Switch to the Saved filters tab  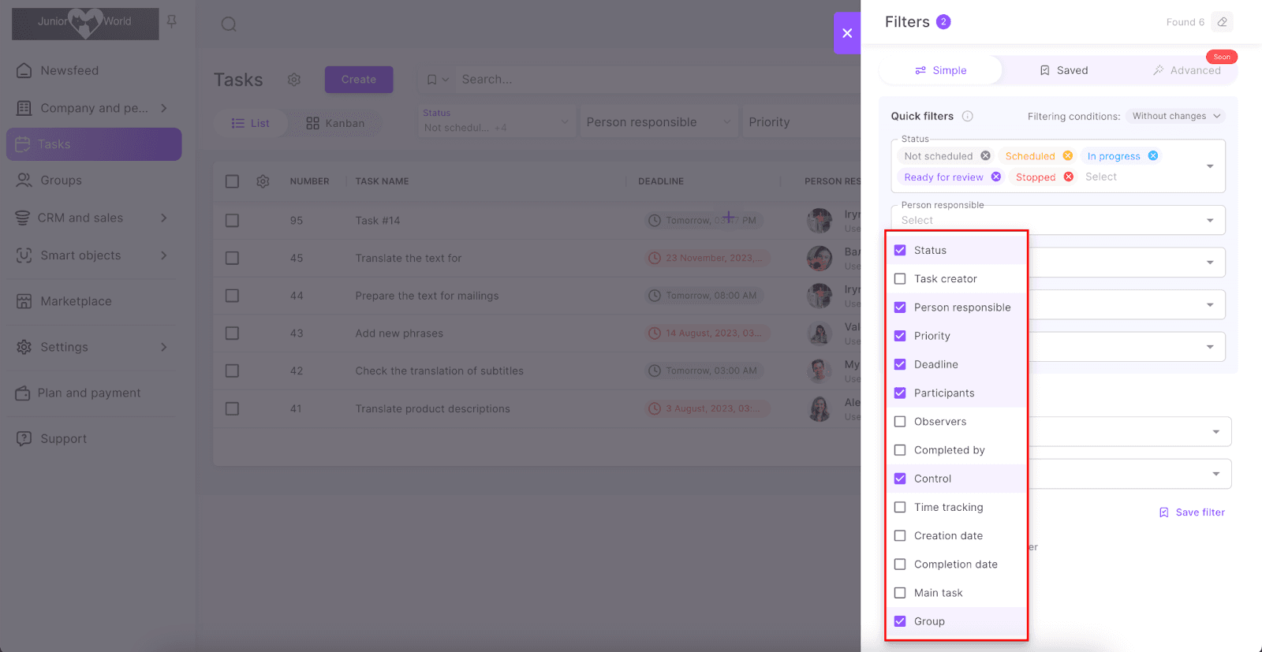click(x=1063, y=70)
